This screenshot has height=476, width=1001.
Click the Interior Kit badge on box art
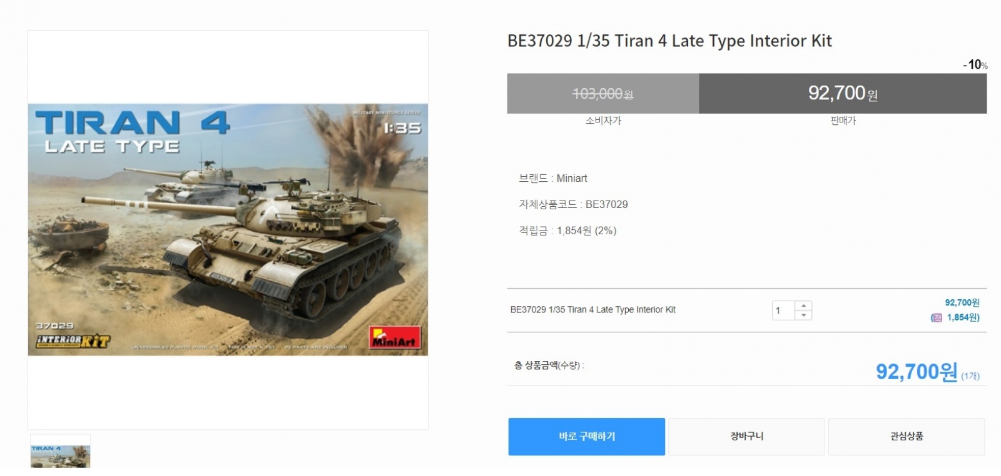pyautogui.click(x=73, y=341)
